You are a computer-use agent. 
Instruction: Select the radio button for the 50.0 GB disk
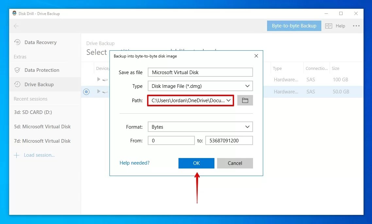(86, 92)
